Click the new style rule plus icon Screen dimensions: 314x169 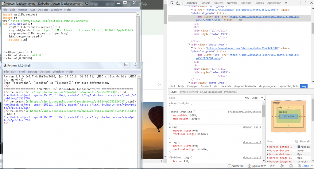pos(262,98)
